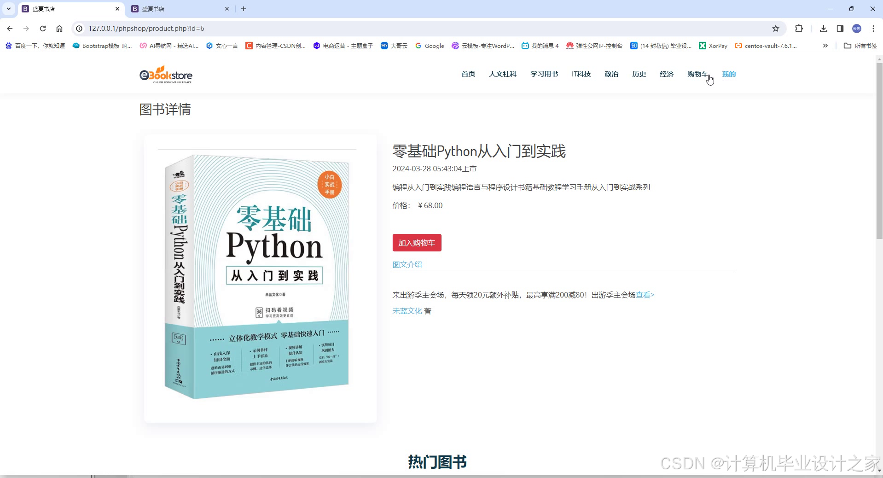Open the extensions puzzle icon
Viewport: 883px width, 478px height.
click(x=799, y=29)
